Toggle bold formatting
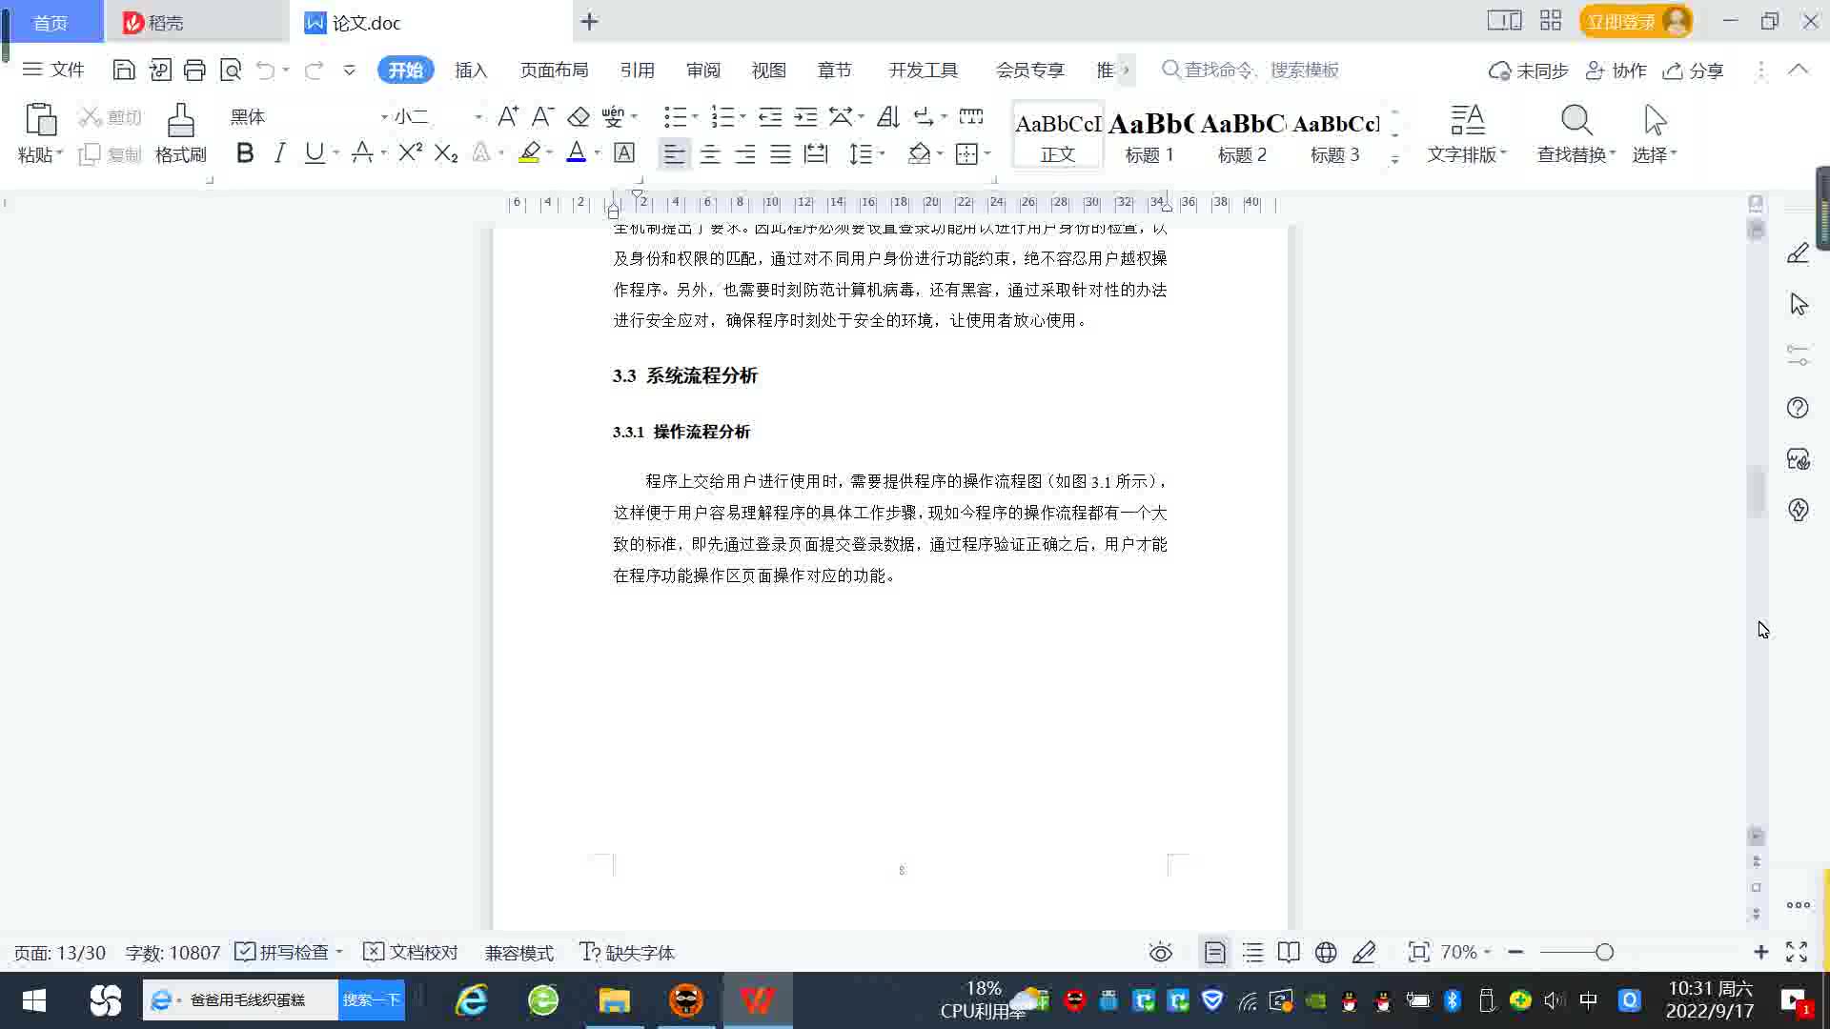The height and width of the screenshot is (1029, 1830). tap(245, 153)
